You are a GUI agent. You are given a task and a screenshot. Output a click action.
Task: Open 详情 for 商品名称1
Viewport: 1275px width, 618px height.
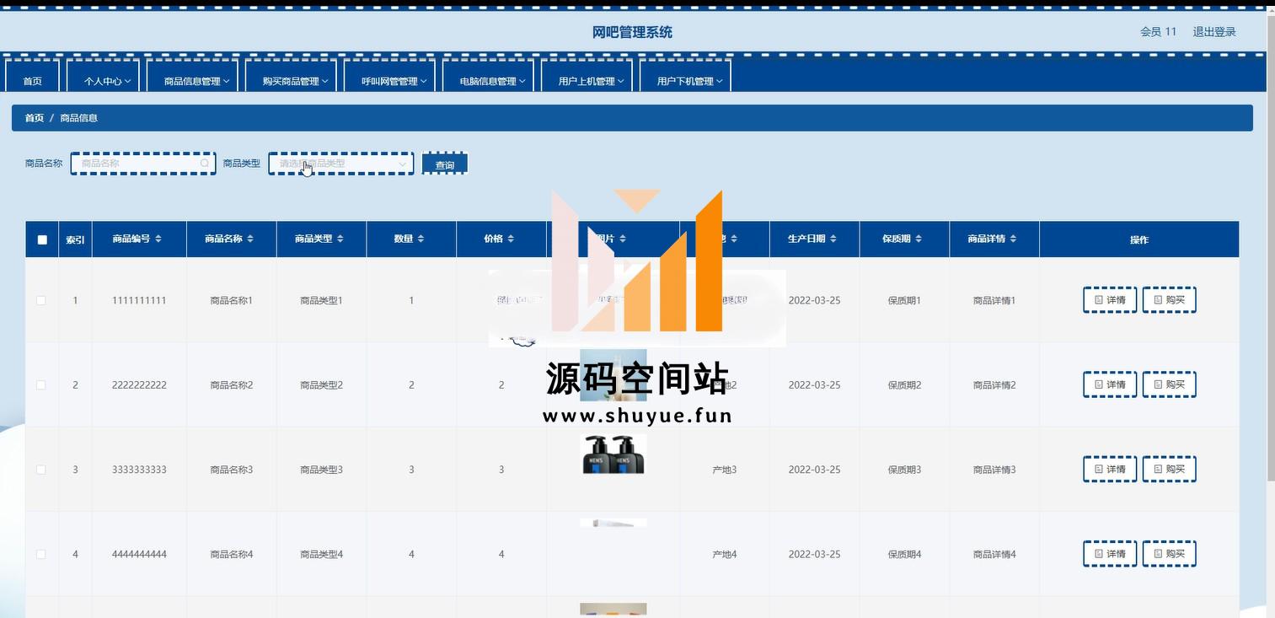pos(1110,300)
